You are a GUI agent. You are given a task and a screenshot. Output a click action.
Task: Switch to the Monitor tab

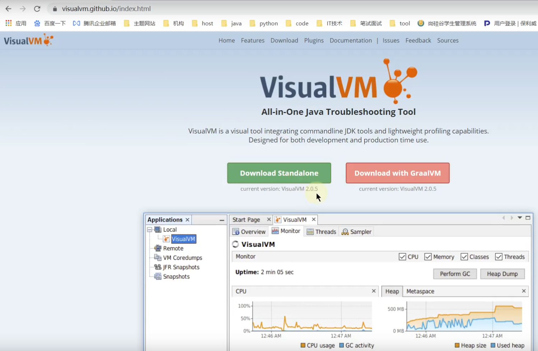coord(286,231)
